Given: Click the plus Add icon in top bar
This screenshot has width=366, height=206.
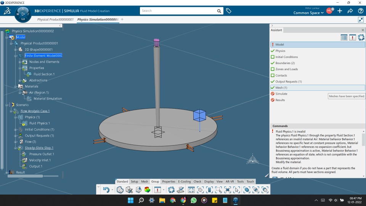Looking at the screenshot, I should tap(340, 11).
